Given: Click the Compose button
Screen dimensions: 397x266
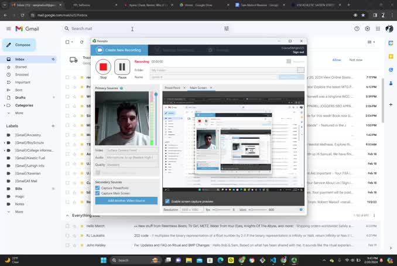Looking at the screenshot, I should (19, 45).
